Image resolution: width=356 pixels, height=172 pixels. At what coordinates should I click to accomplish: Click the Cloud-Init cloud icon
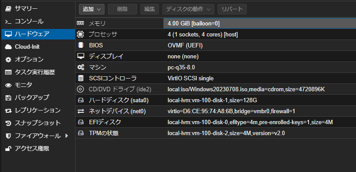8,47
